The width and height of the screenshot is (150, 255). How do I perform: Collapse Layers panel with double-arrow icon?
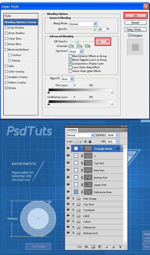(x=122, y=126)
